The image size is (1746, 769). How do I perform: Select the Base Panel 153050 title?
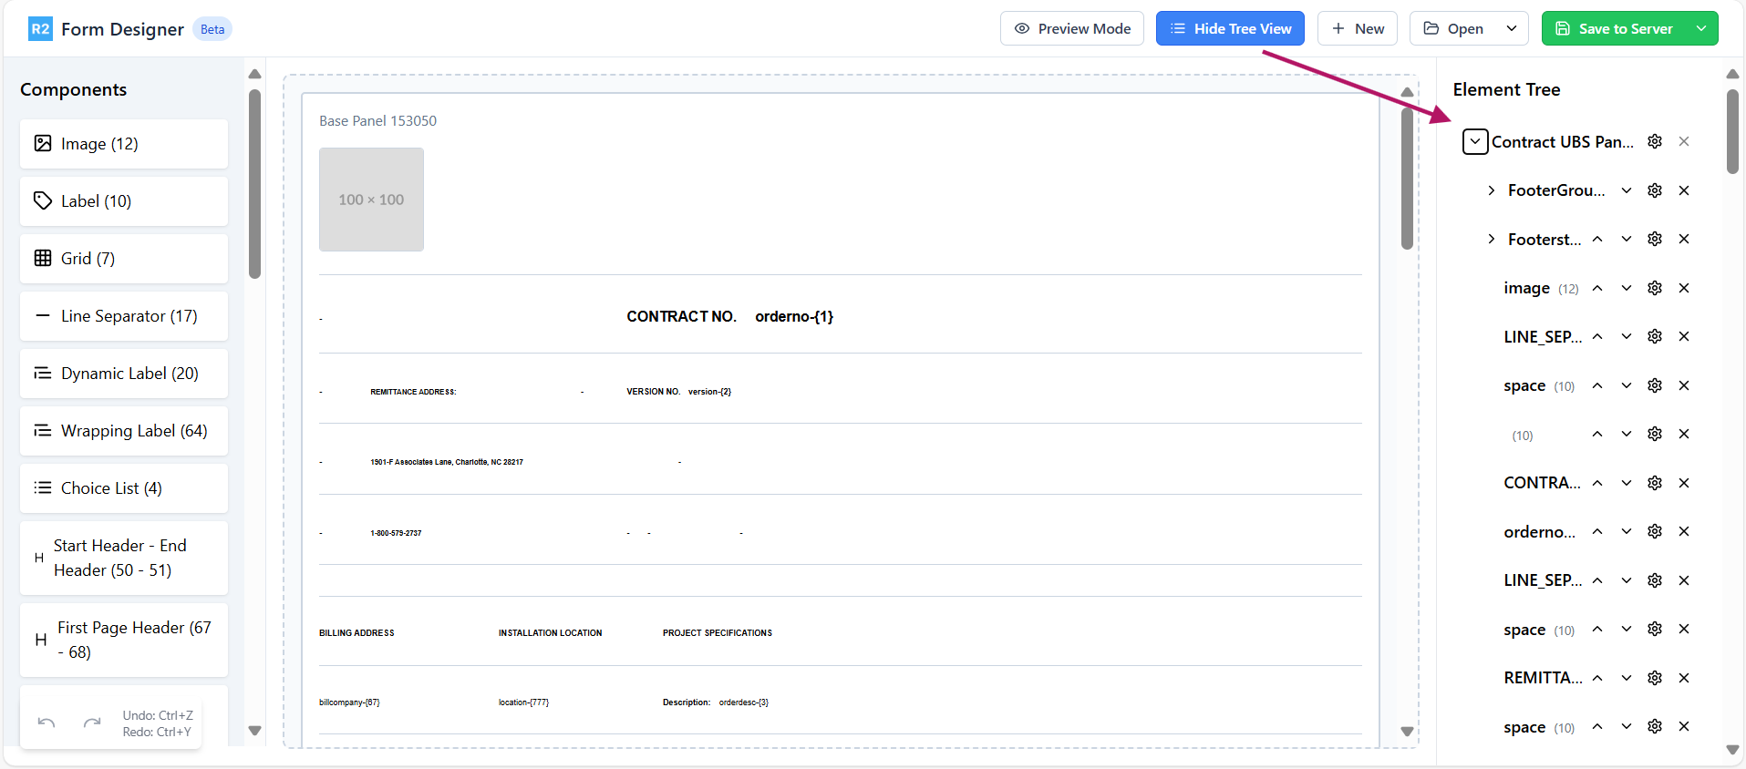377,120
